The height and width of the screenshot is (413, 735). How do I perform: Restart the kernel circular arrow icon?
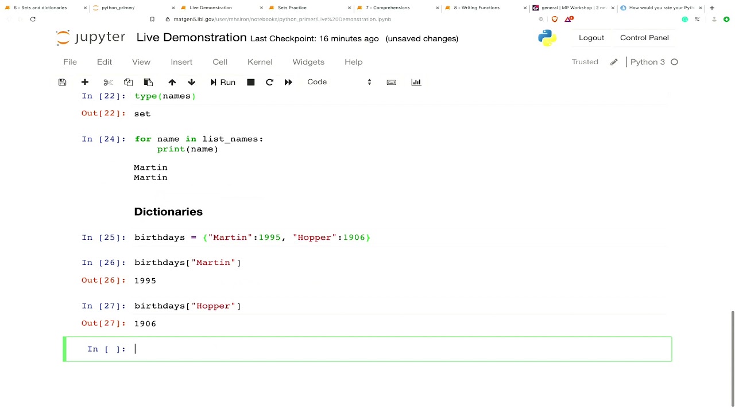(x=269, y=82)
